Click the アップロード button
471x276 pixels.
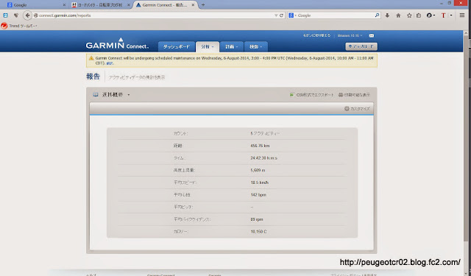(361, 46)
